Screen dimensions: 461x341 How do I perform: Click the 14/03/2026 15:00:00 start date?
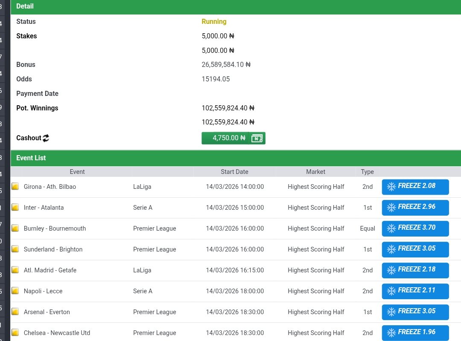[235, 208]
